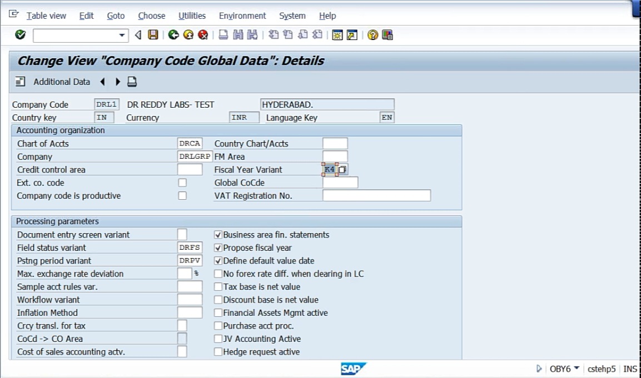Click the FM Area input field
This screenshot has width=641, height=378.
tap(335, 157)
